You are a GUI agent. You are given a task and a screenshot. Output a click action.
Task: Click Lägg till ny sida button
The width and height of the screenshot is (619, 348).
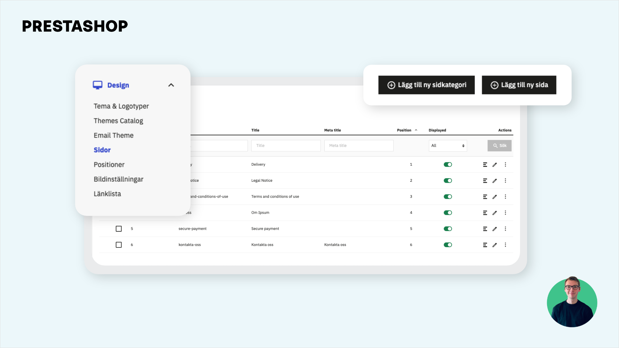coord(519,85)
